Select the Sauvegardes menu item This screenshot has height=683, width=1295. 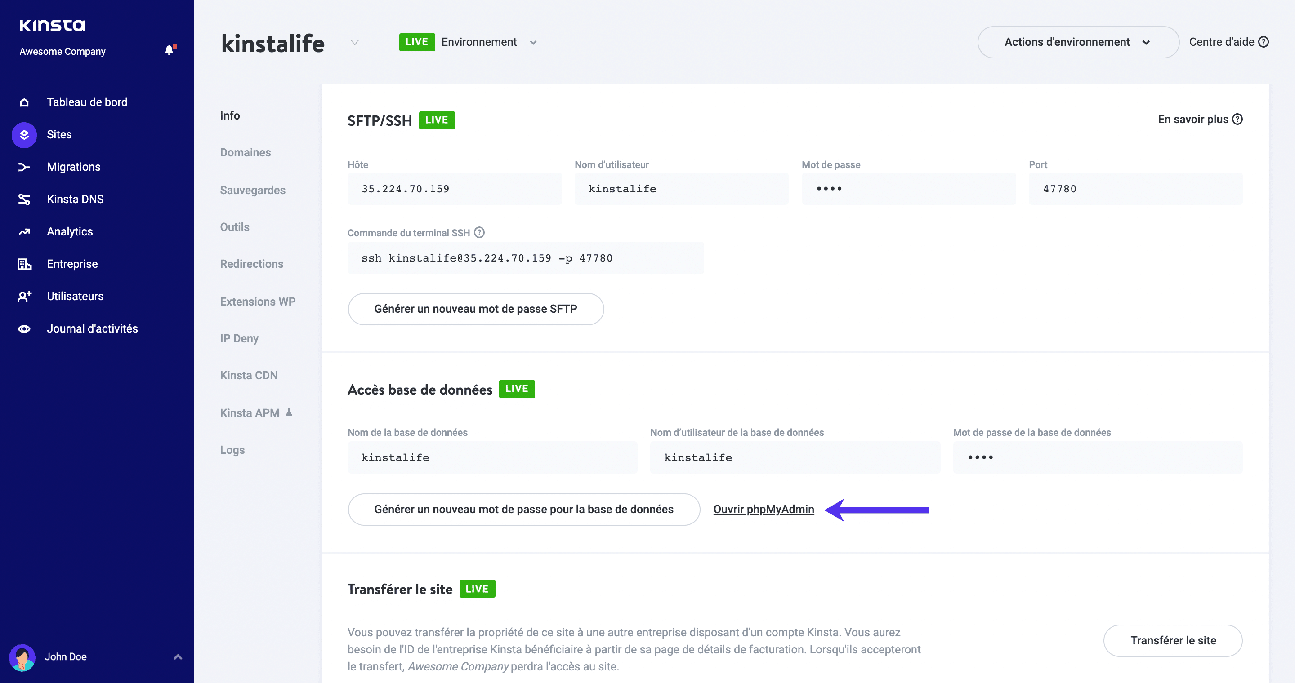click(x=252, y=189)
